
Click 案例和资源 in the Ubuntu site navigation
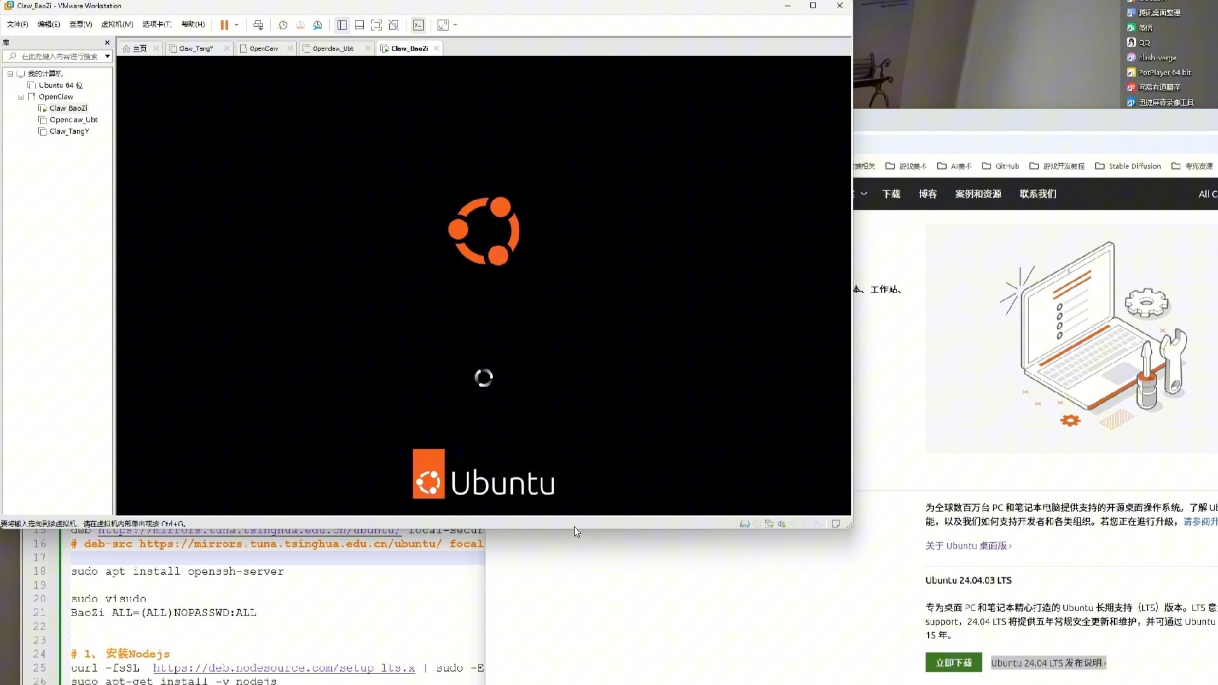coord(978,194)
